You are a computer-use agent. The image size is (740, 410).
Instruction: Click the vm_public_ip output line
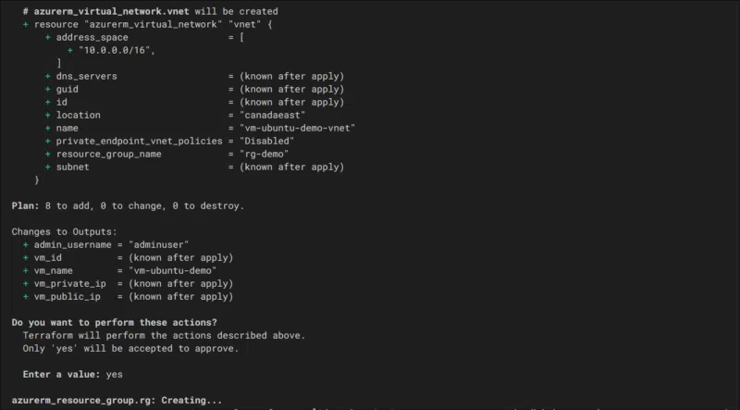pos(133,297)
